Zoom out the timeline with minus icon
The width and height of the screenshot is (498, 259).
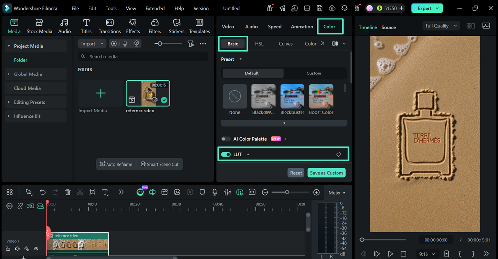click(265, 192)
